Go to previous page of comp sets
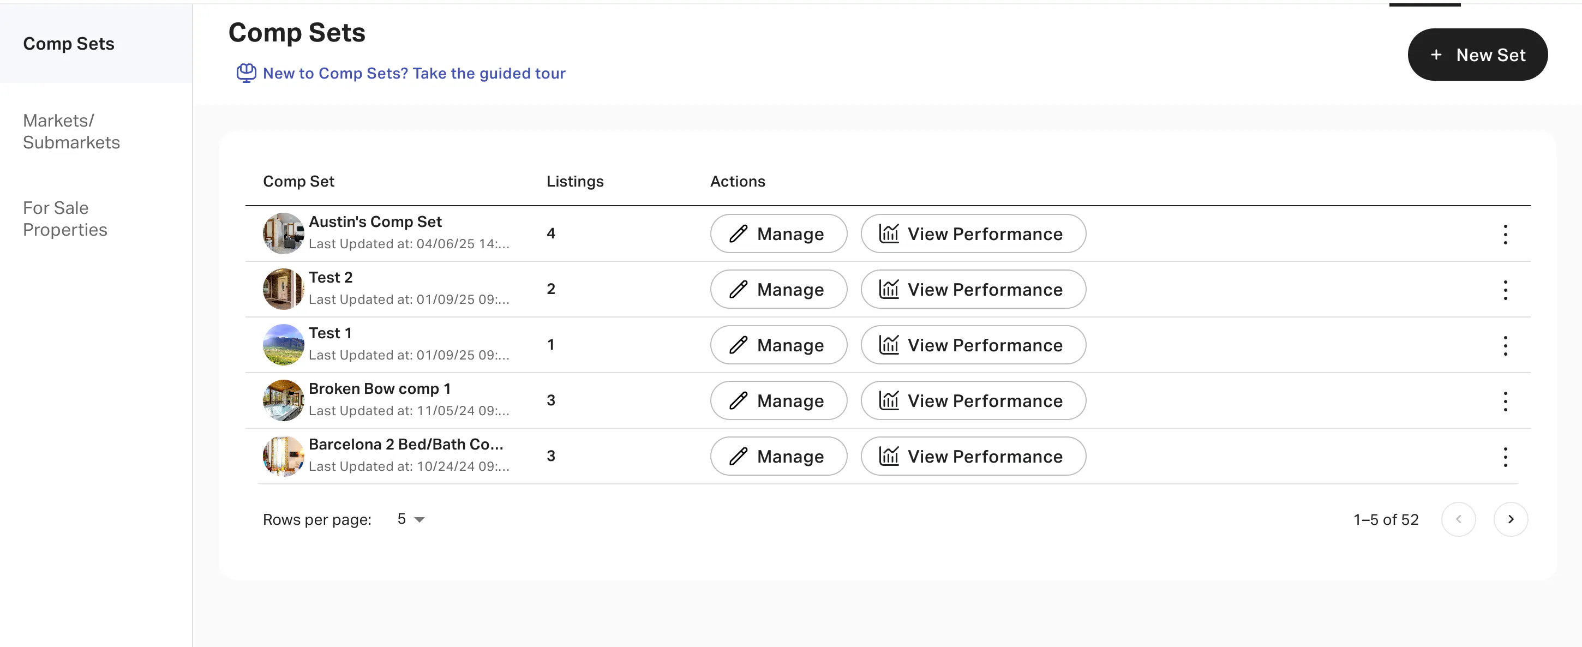Image resolution: width=1582 pixels, height=647 pixels. pos(1458,519)
